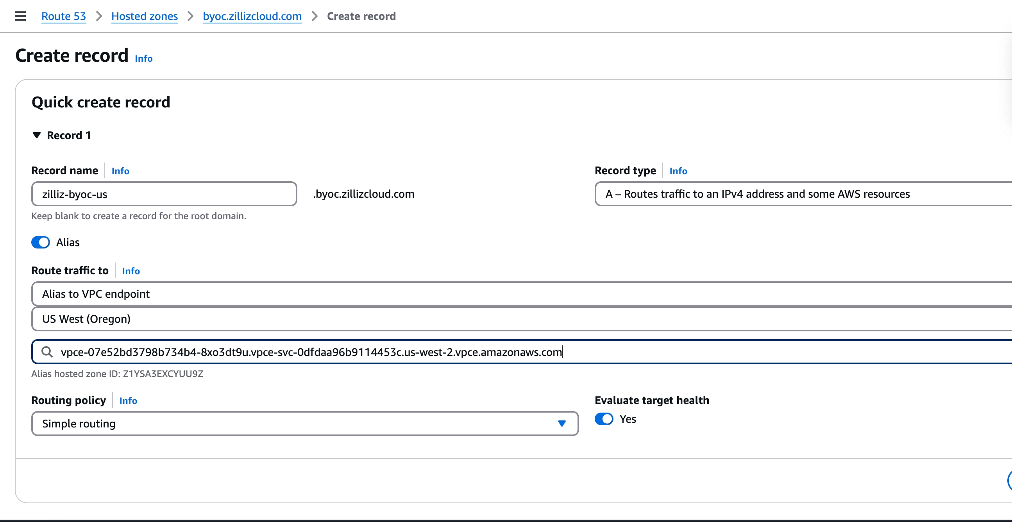
Task: Collapse the Record 1 section
Action: click(x=37, y=135)
